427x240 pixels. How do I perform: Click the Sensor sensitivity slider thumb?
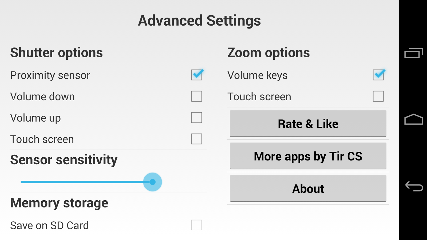(153, 182)
